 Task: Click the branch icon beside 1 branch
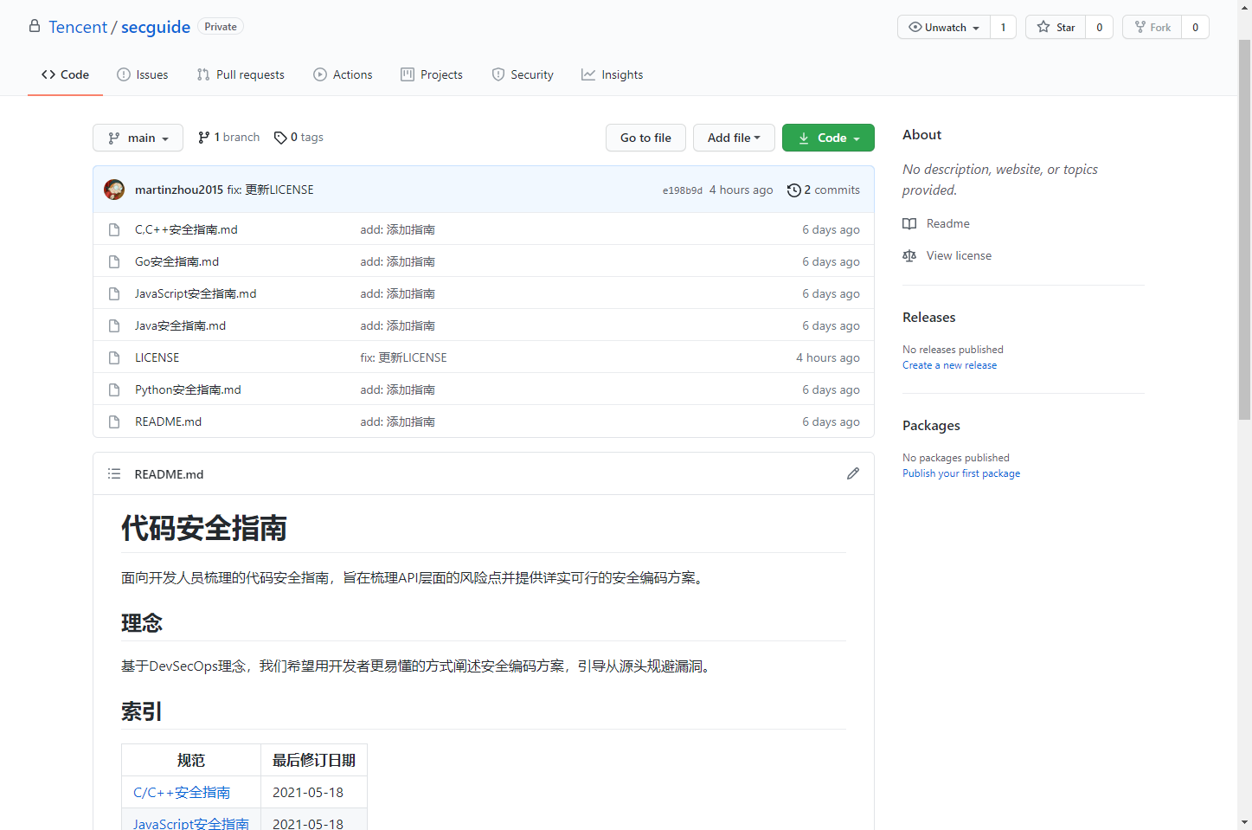pyautogui.click(x=204, y=138)
